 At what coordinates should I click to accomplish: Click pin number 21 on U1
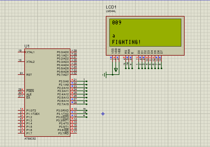coord(75,80)
